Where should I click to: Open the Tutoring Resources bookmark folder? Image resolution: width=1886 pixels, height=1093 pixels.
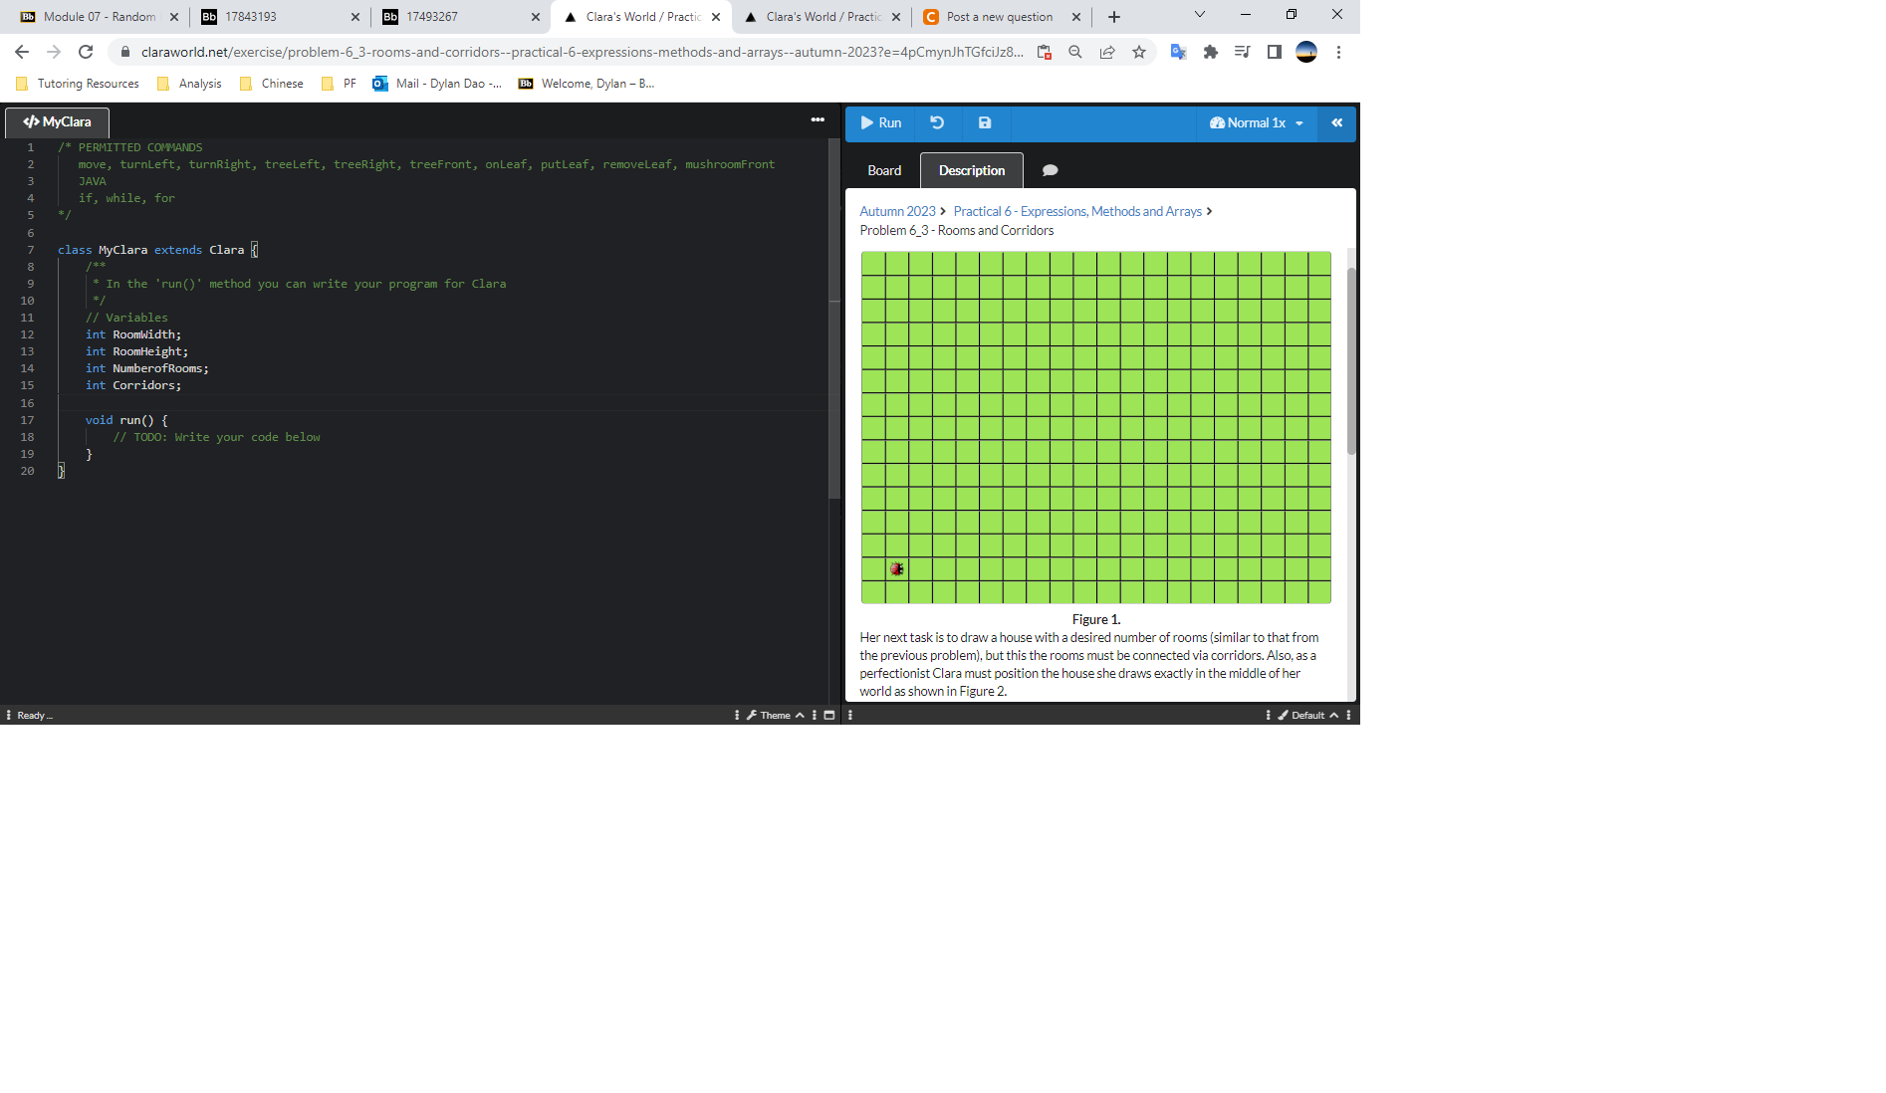point(78,84)
